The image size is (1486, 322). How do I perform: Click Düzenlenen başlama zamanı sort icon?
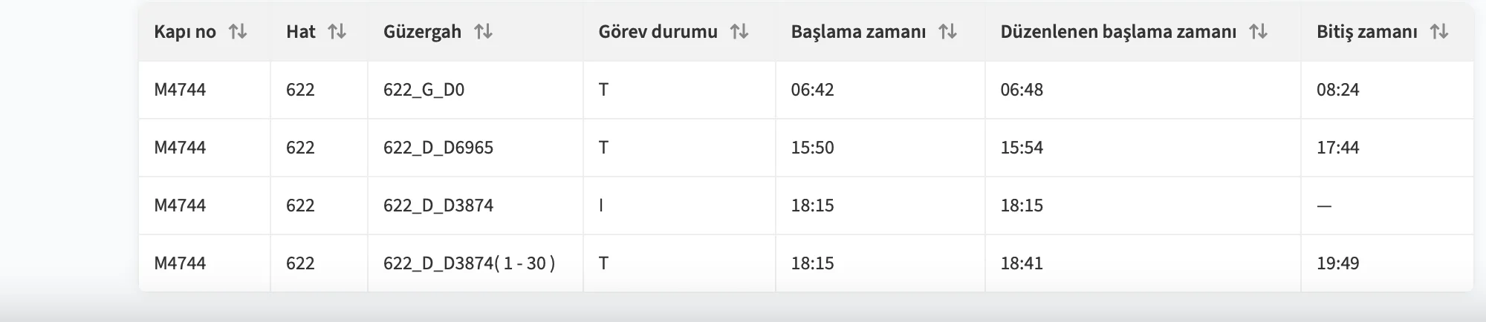[x=1258, y=32]
